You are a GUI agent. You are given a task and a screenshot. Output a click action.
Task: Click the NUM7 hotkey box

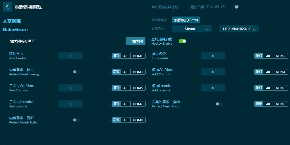click(138, 104)
